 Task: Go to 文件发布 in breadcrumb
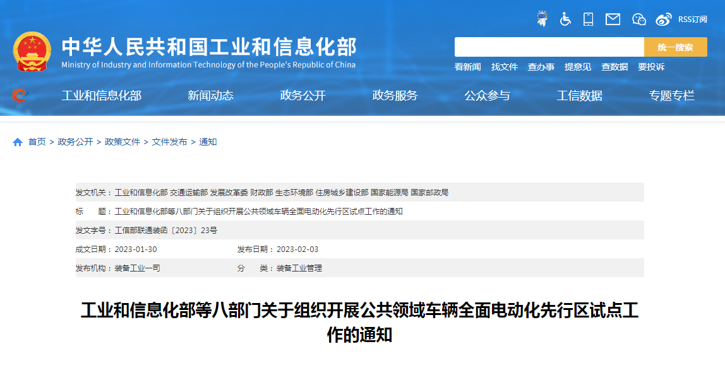(170, 142)
